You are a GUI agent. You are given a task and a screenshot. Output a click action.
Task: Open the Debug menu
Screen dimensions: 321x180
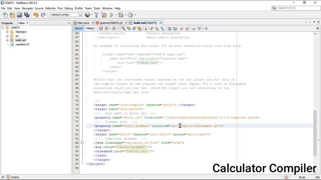pos(69,8)
